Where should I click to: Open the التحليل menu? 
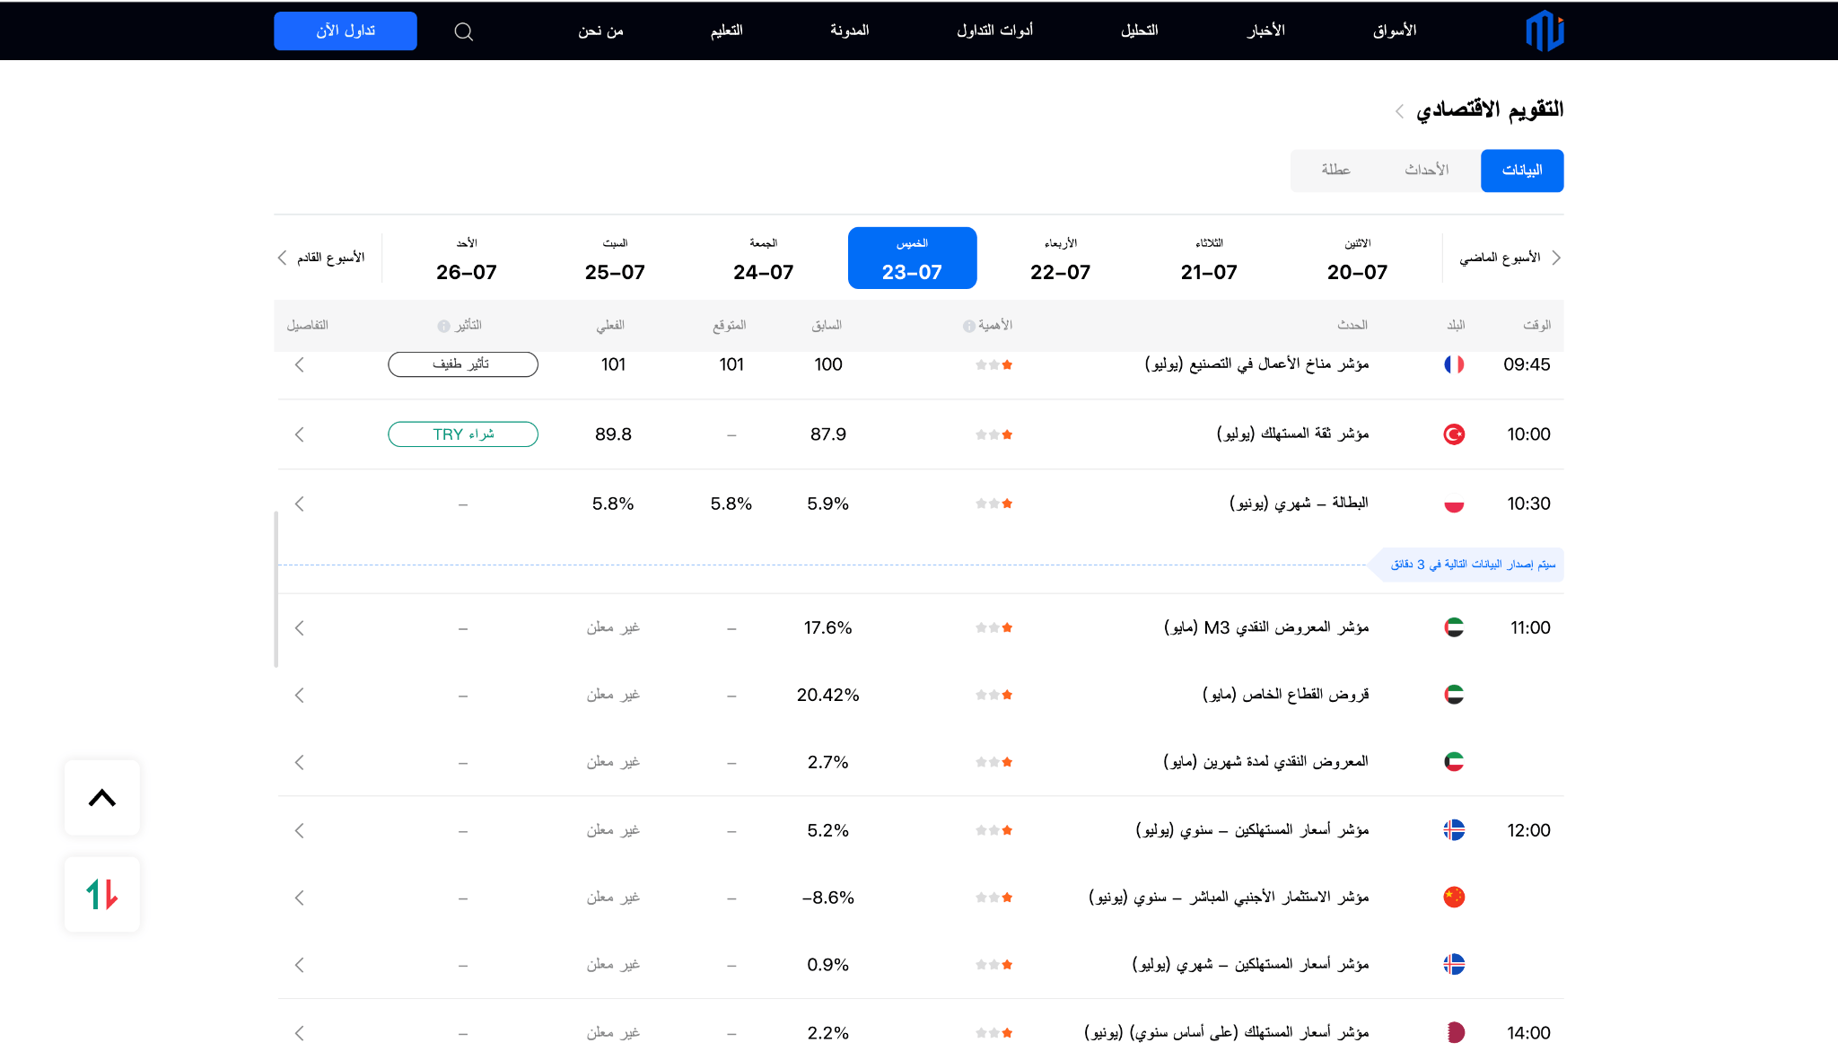click(1139, 31)
